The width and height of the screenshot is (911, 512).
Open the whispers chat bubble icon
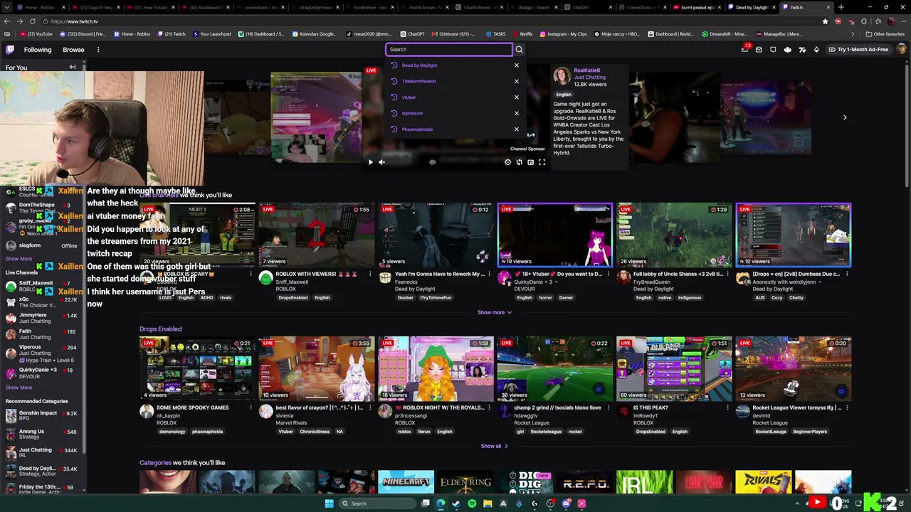tap(773, 50)
